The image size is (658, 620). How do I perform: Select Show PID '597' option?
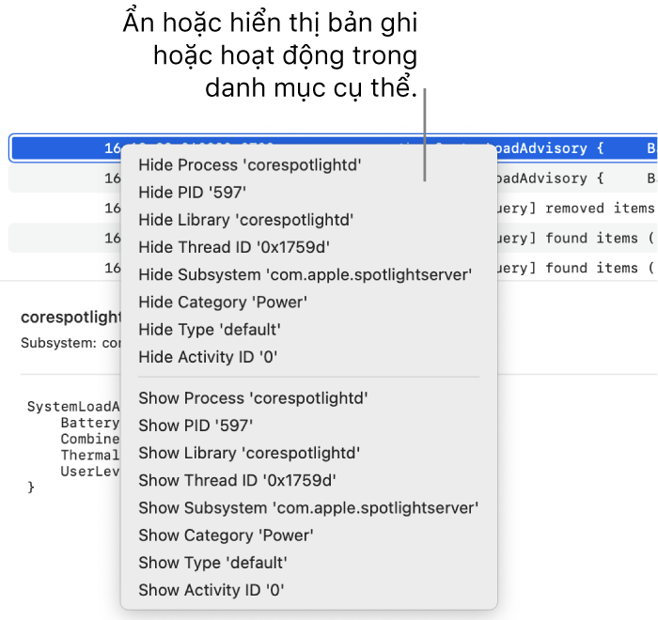tap(196, 426)
